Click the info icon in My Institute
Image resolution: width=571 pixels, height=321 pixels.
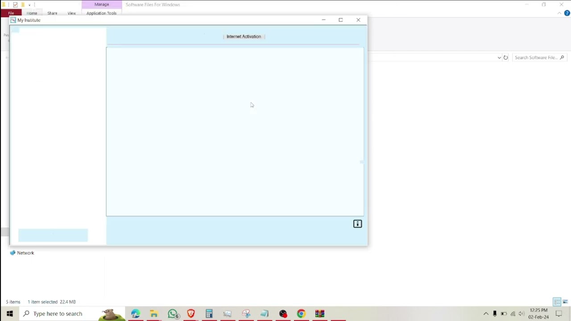357,224
